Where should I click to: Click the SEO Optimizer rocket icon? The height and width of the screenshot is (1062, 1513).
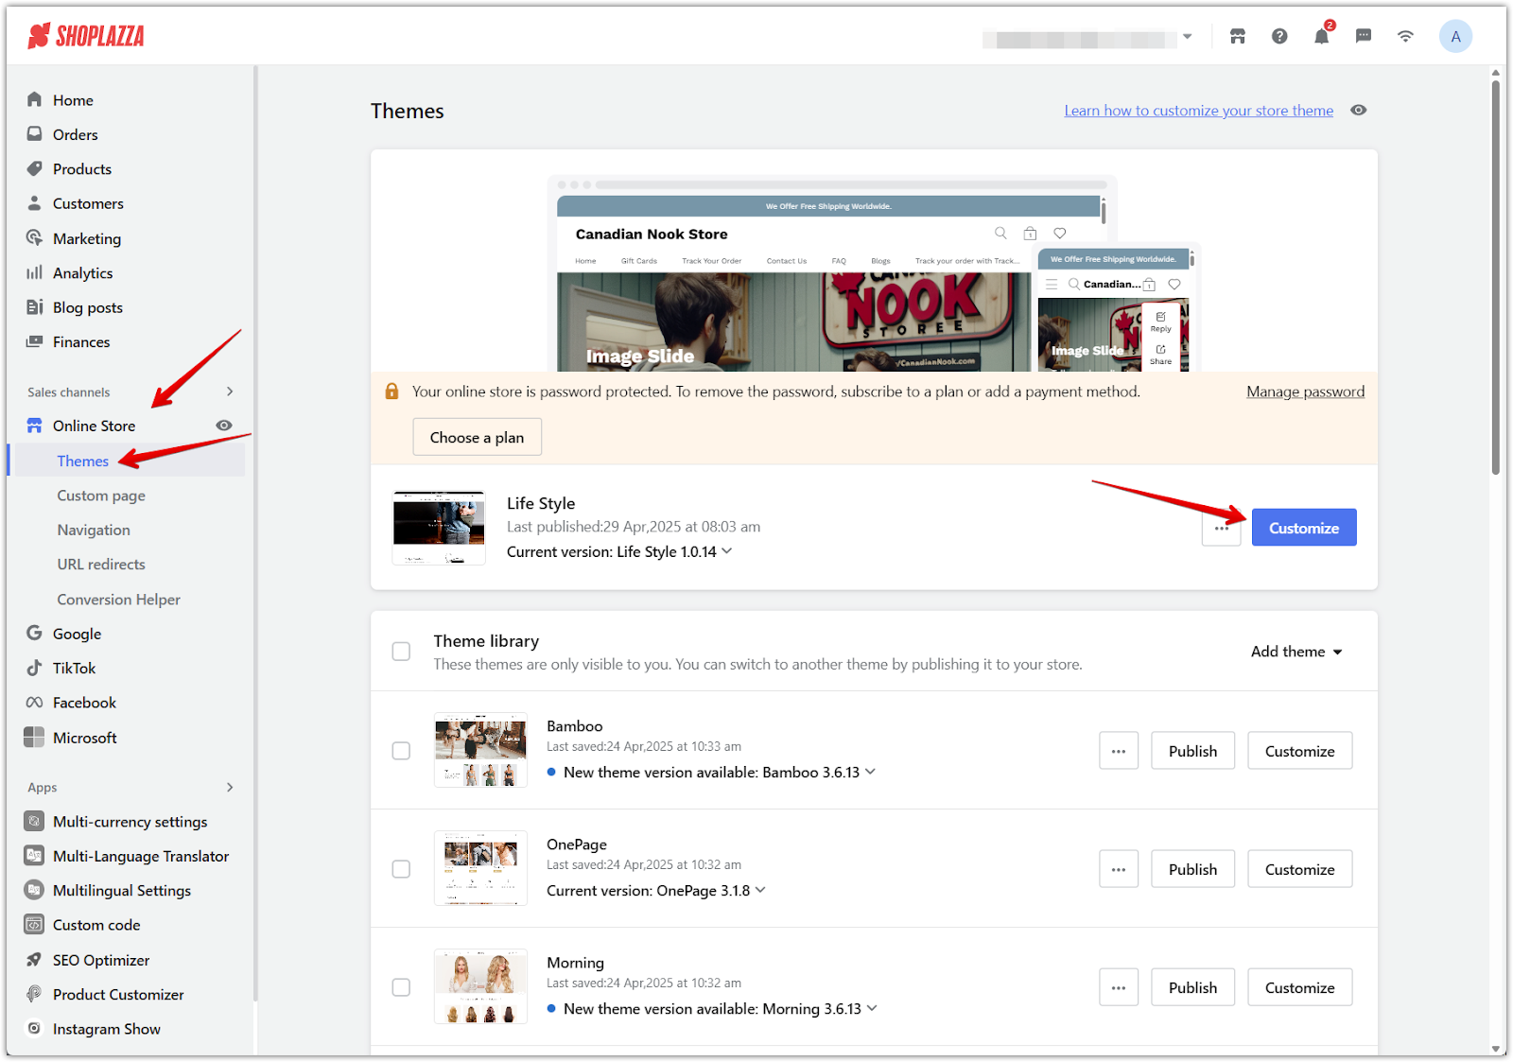click(x=34, y=960)
